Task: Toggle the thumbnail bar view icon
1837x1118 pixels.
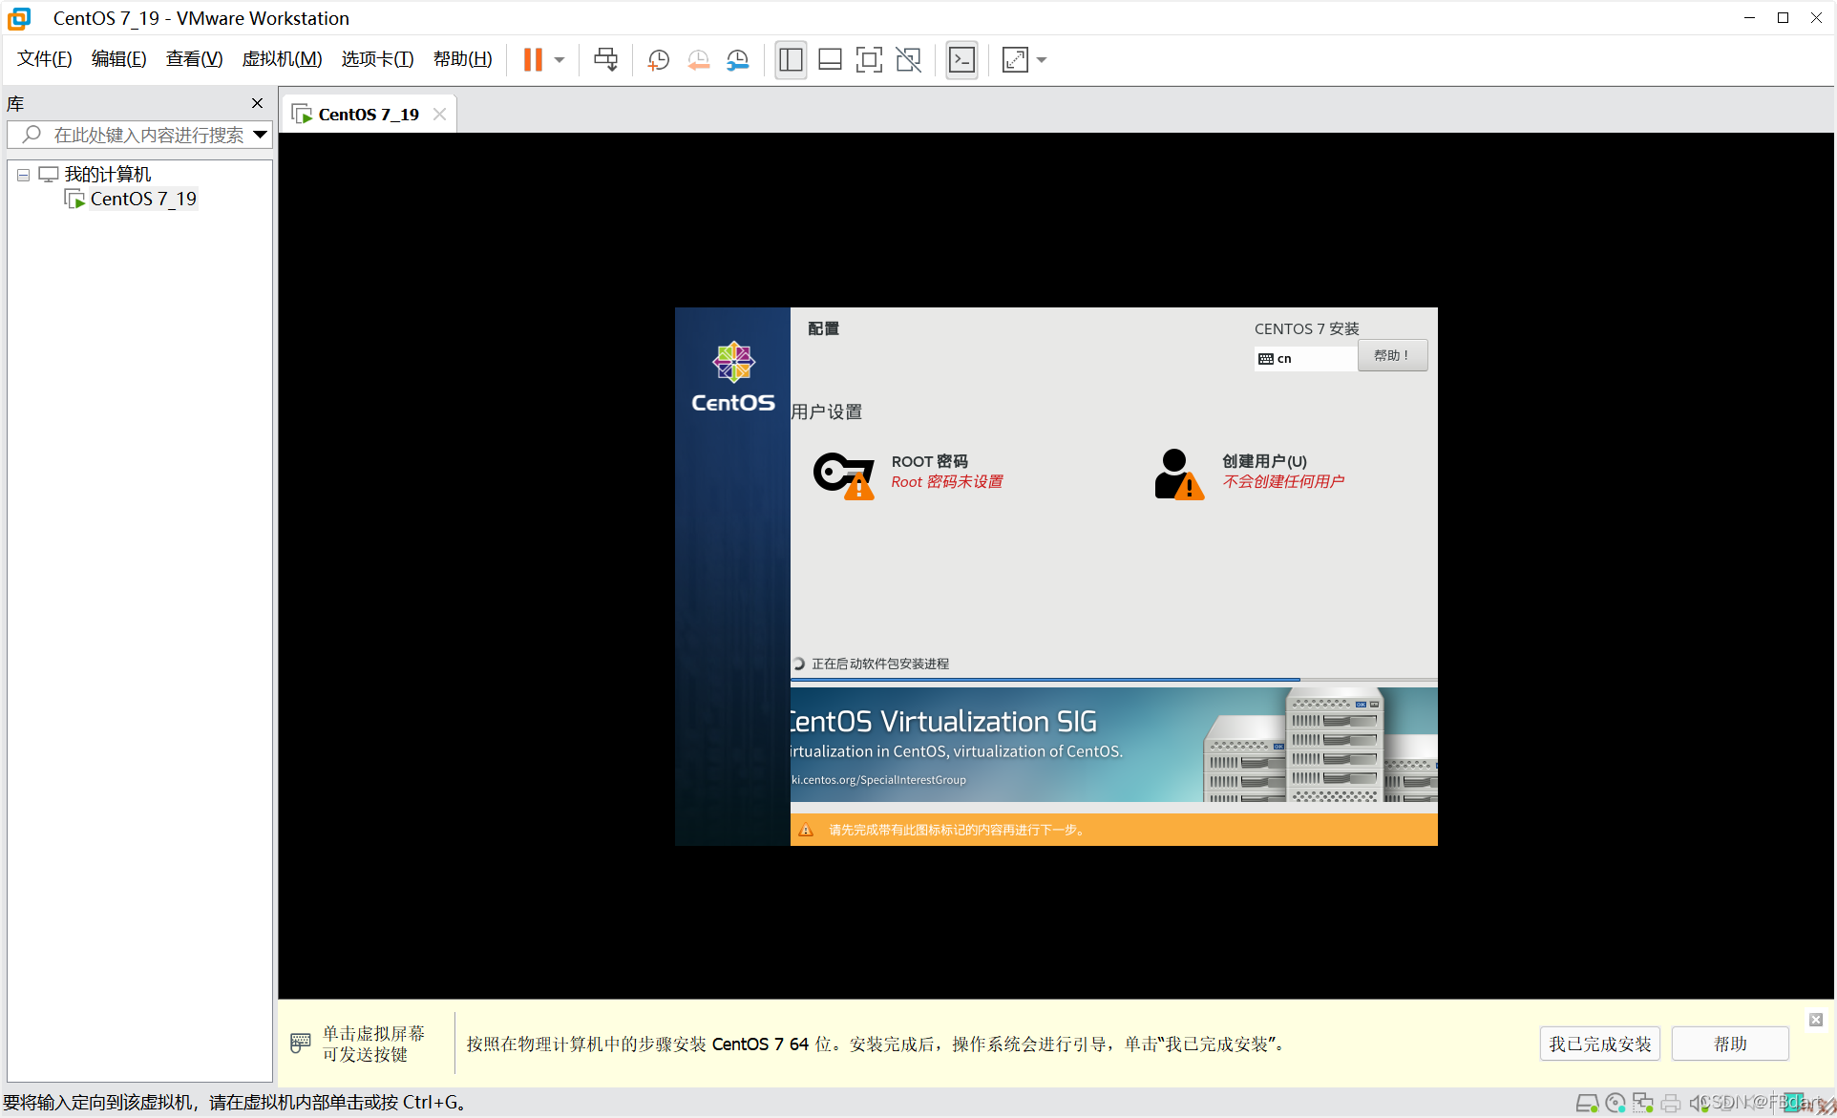Action: (830, 60)
